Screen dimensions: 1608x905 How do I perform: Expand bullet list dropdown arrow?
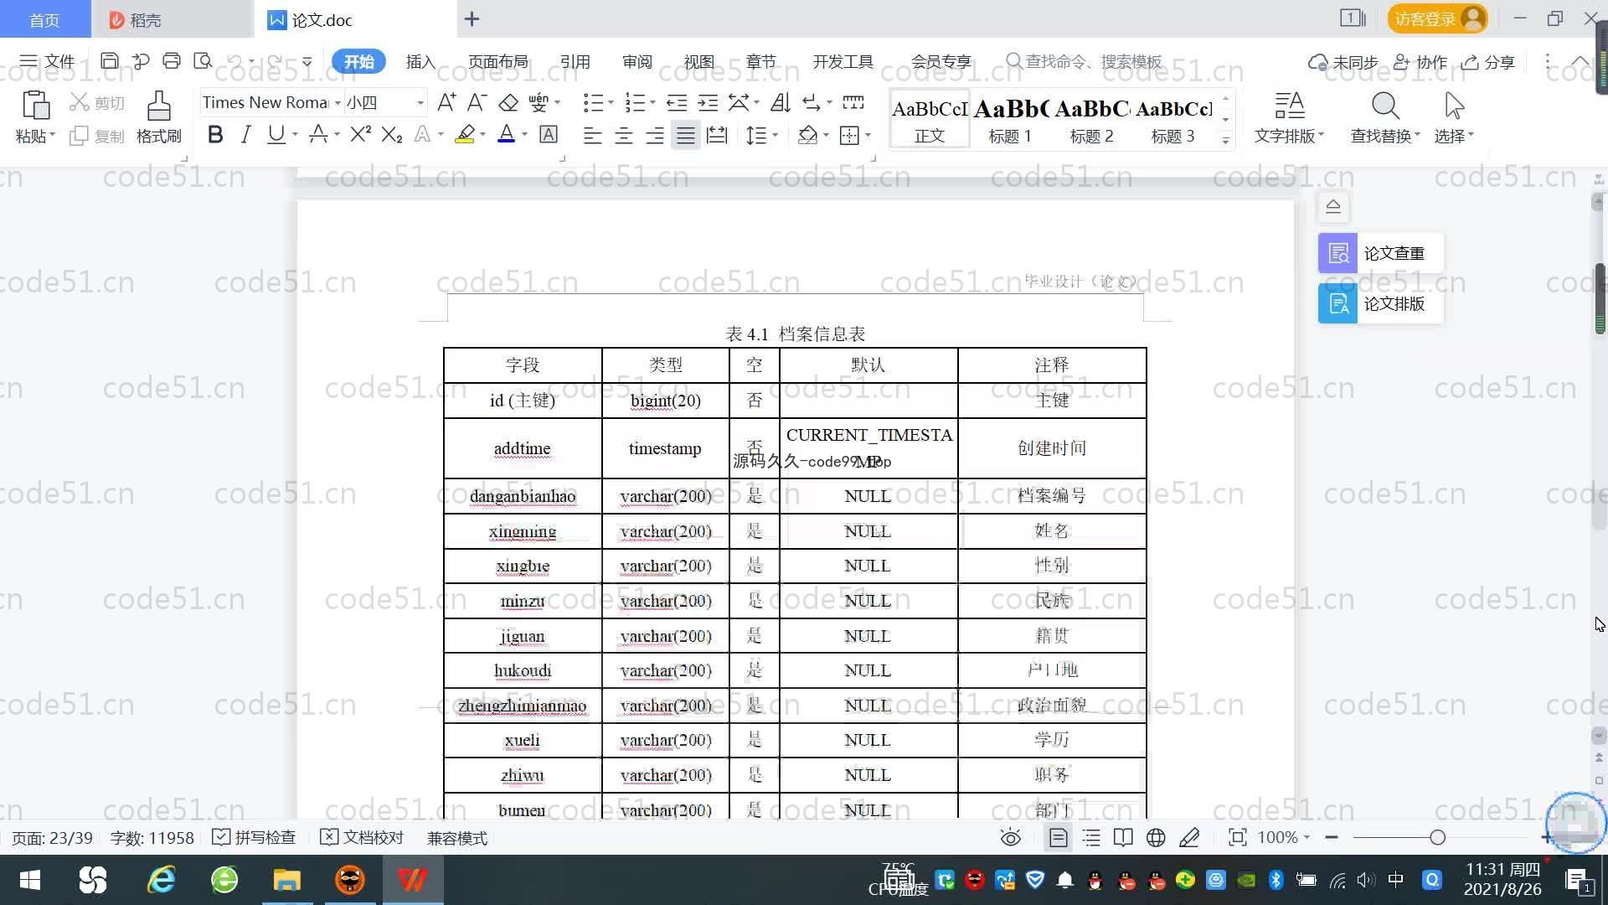pyautogui.click(x=611, y=103)
